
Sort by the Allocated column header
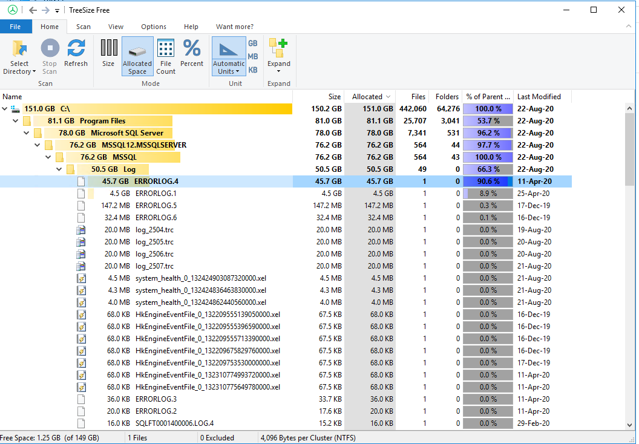(x=370, y=97)
